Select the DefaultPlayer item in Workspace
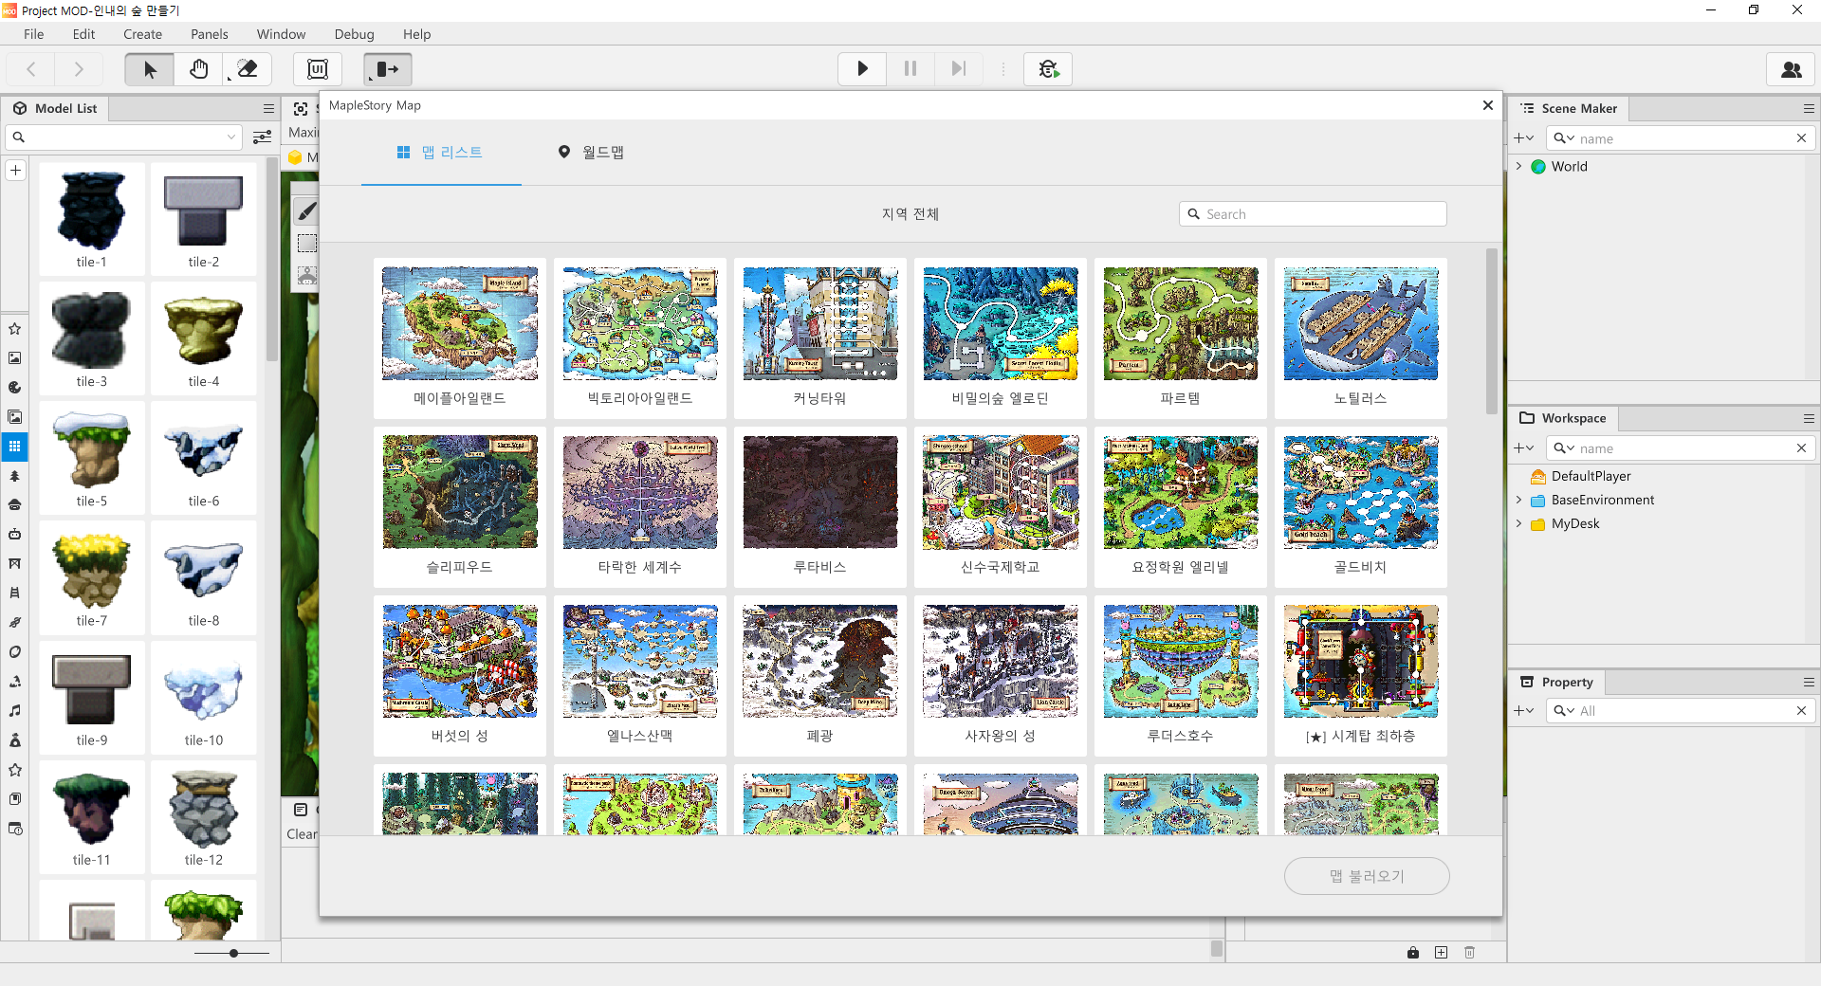Screen dimensions: 1821x986 coord(1591,476)
